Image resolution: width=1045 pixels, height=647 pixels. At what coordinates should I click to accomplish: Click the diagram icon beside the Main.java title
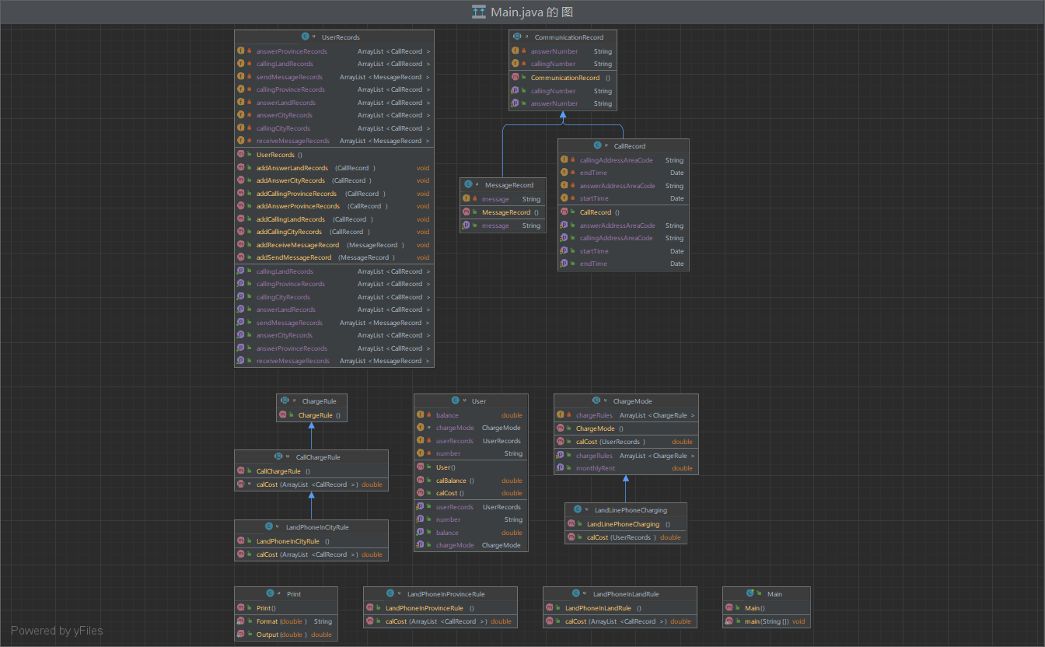coord(479,12)
